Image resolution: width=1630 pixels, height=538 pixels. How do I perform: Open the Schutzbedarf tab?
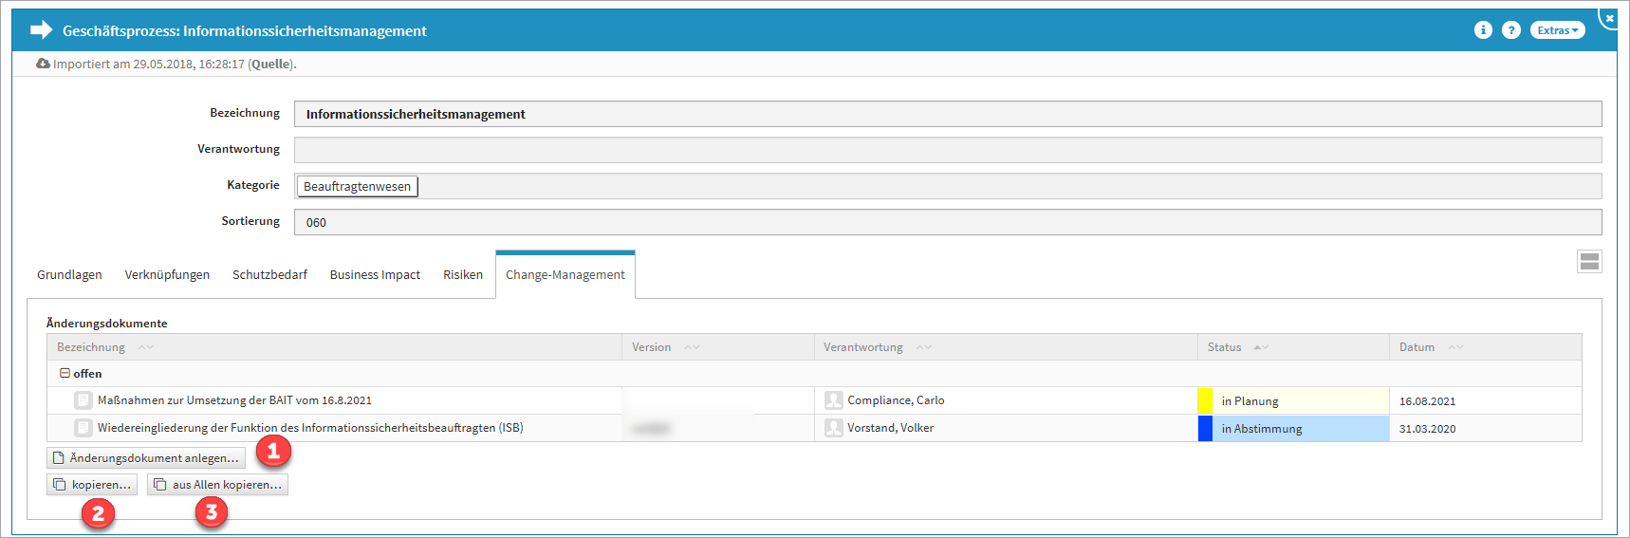pos(269,275)
